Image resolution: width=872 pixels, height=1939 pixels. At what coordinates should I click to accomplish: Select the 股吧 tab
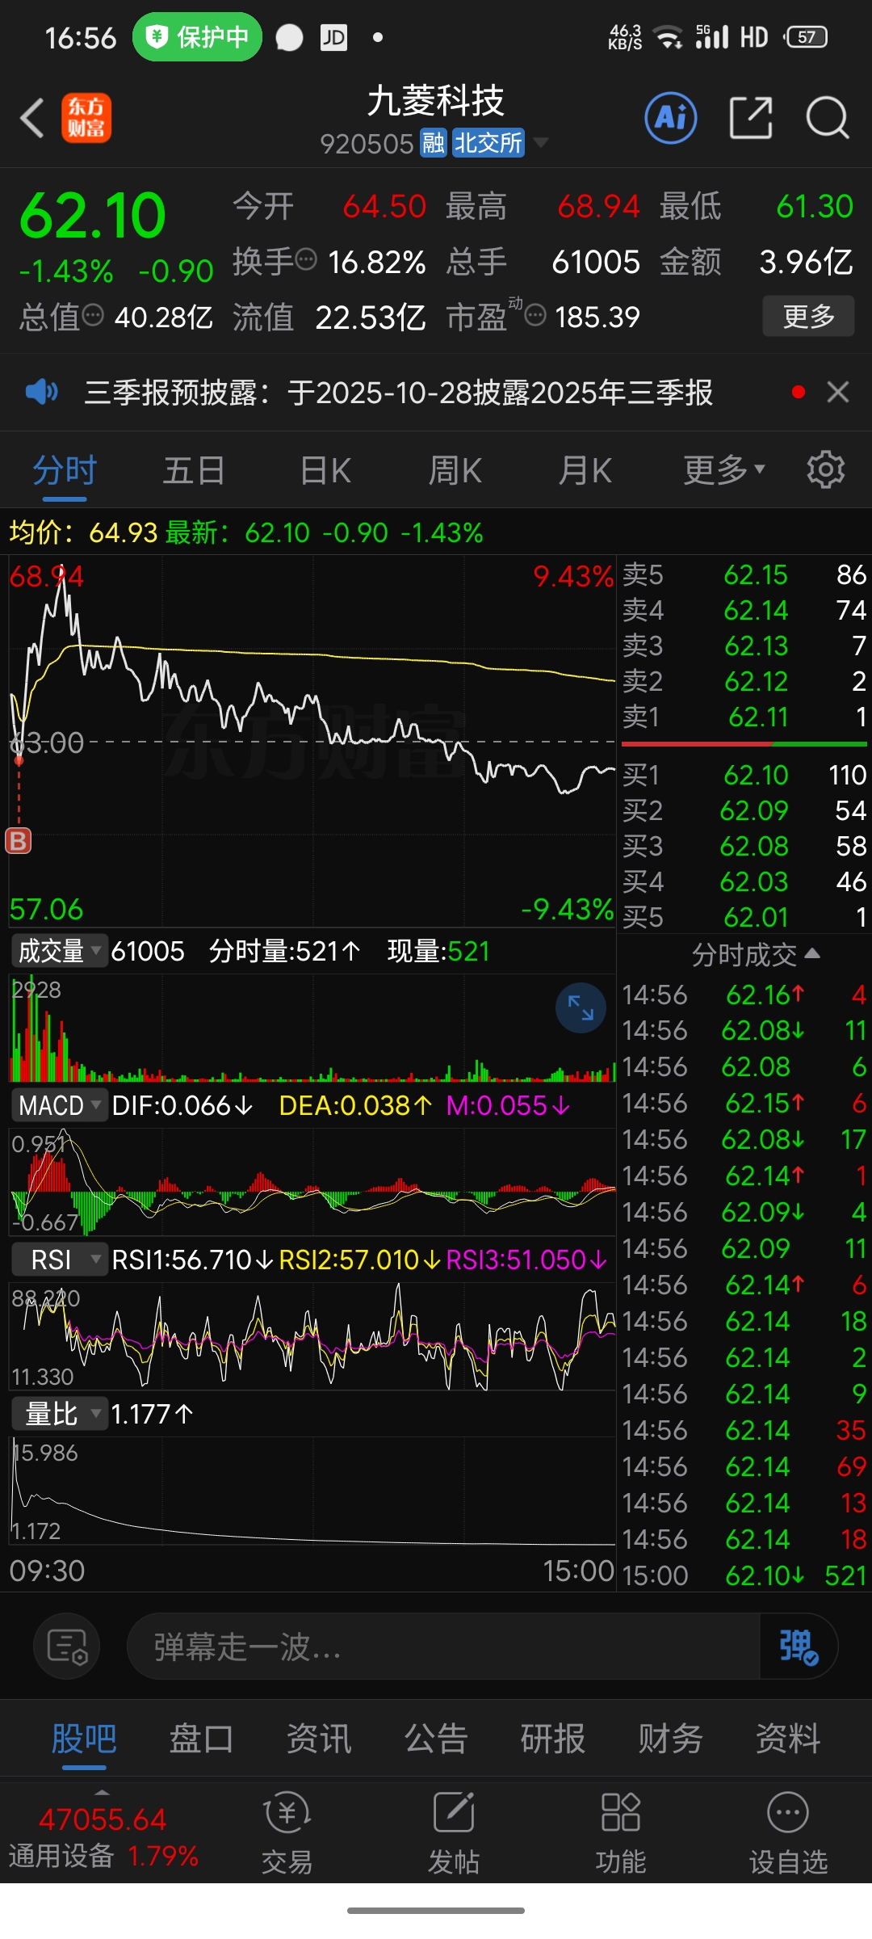pyautogui.click(x=84, y=1739)
